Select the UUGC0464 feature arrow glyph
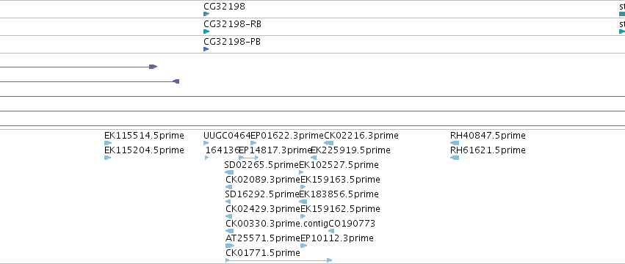625x264 pixels. [x=206, y=143]
